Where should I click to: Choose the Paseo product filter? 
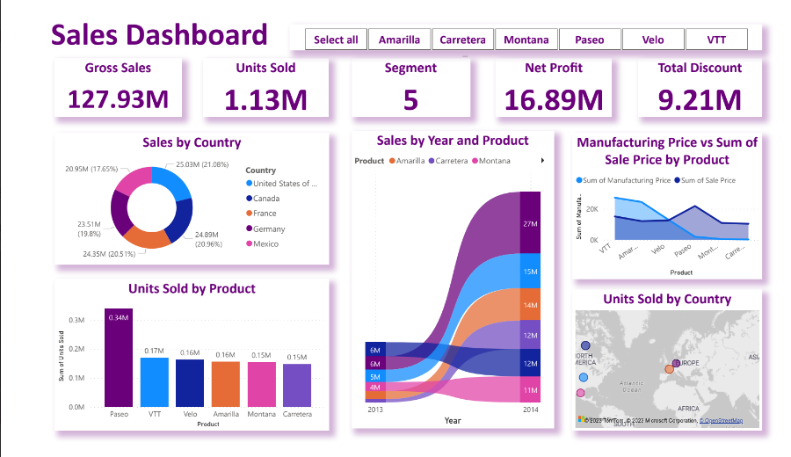point(589,40)
